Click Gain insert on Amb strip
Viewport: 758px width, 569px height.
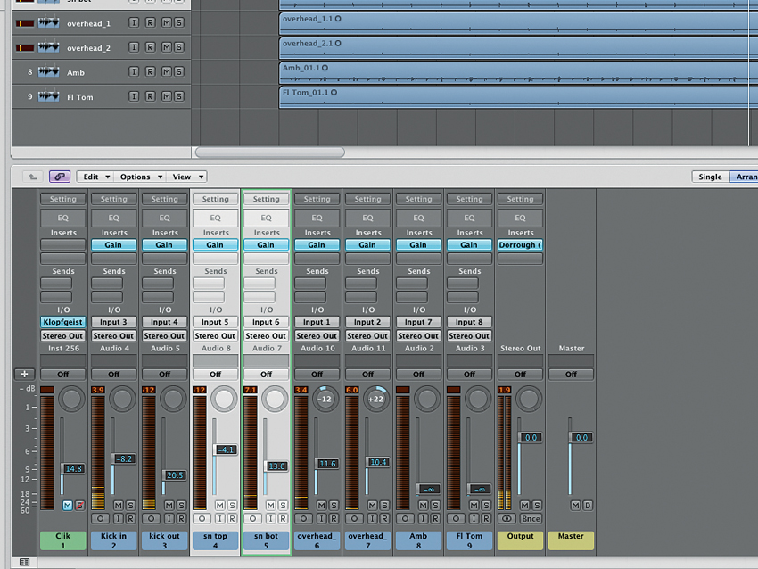pyautogui.click(x=418, y=244)
